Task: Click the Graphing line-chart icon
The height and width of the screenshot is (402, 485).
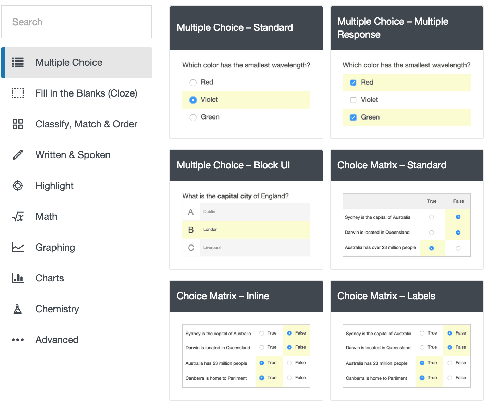Action: tap(18, 247)
